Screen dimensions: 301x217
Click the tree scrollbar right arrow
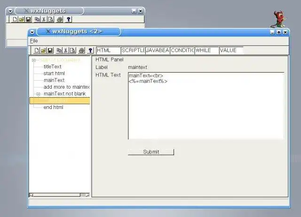click(87, 195)
